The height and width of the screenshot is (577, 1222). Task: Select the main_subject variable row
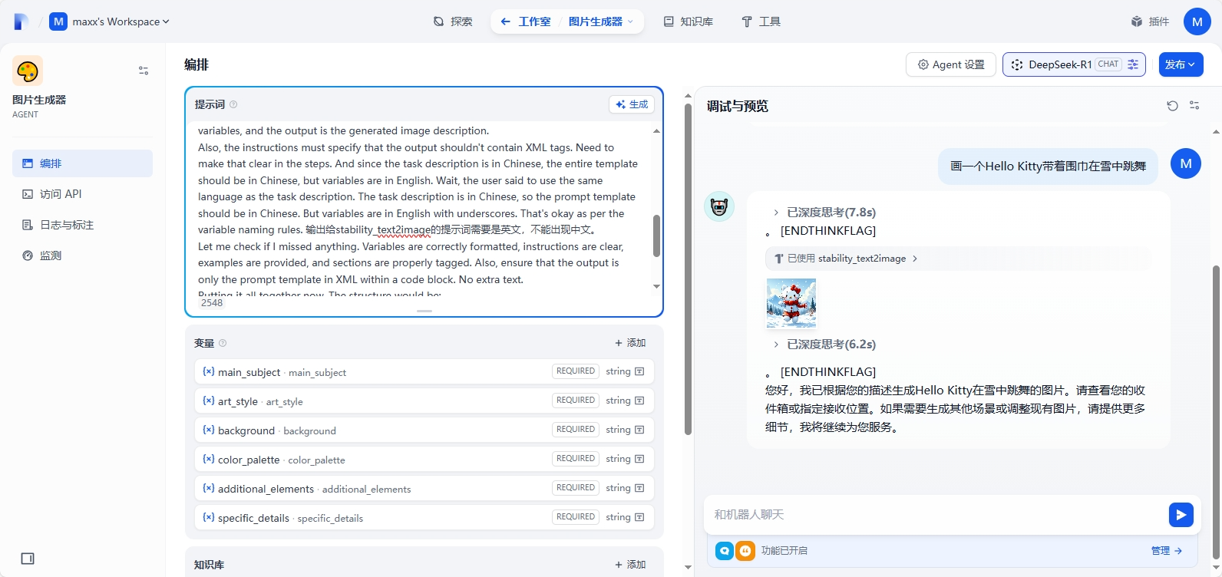point(424,371)
